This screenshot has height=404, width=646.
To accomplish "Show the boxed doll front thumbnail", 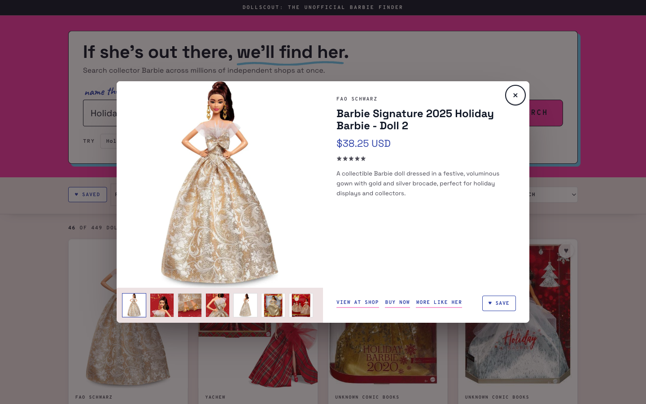I will pos(273,305).
